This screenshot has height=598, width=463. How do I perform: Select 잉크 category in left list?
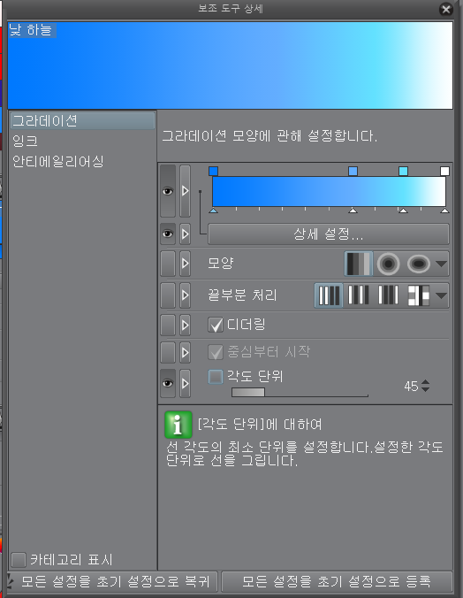pyautogui.click(x=25, y=142)
